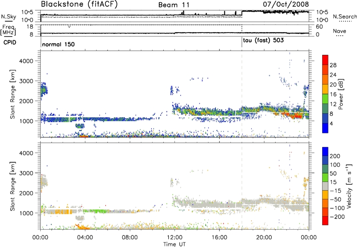Click the '3000' tick on velocity plot axis

tap(26, 173)
